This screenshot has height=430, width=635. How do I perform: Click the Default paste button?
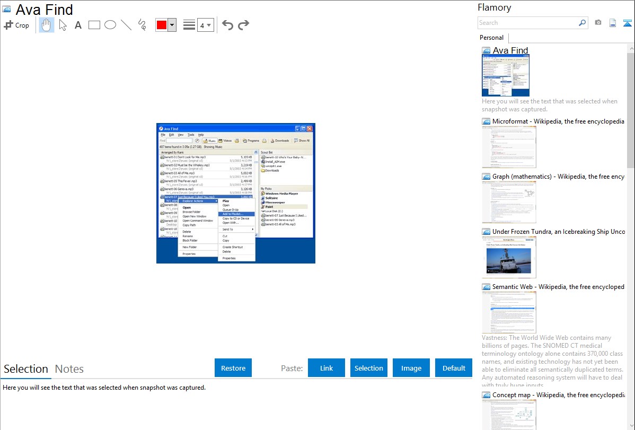click(454, 368)
